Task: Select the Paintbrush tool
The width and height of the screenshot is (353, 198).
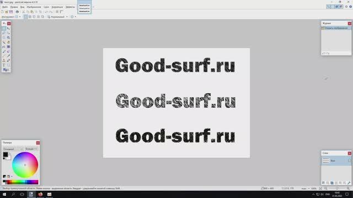Action: point(4,51)
